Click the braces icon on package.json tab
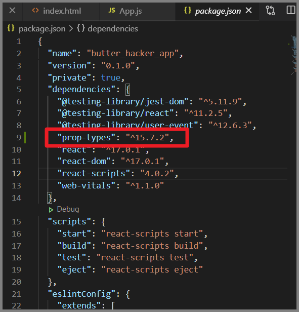The image size is (299, 312). click(x=188, y=10)
